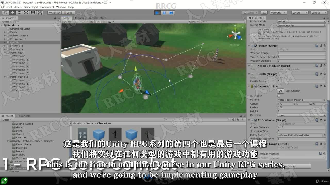Toggle scene lighting sun icon

coord(98,22)
